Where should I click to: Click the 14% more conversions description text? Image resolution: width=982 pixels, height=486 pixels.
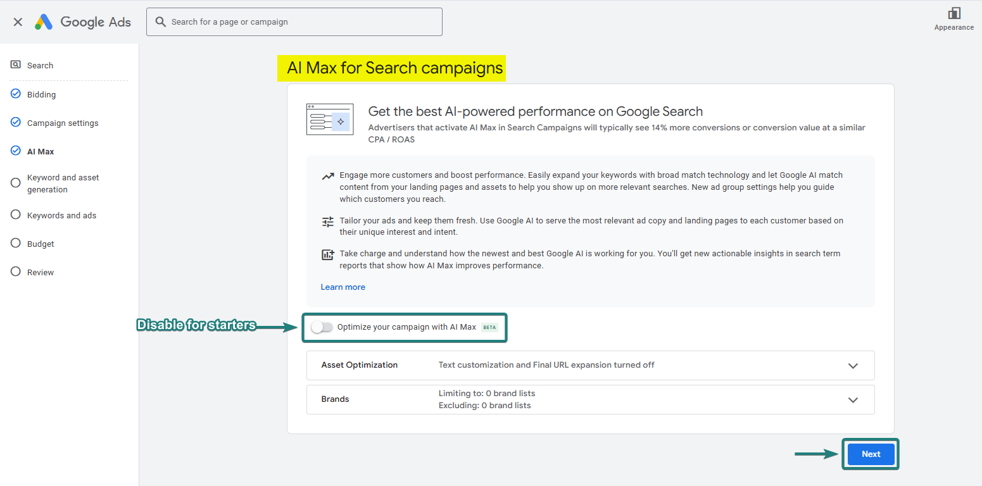617,134
